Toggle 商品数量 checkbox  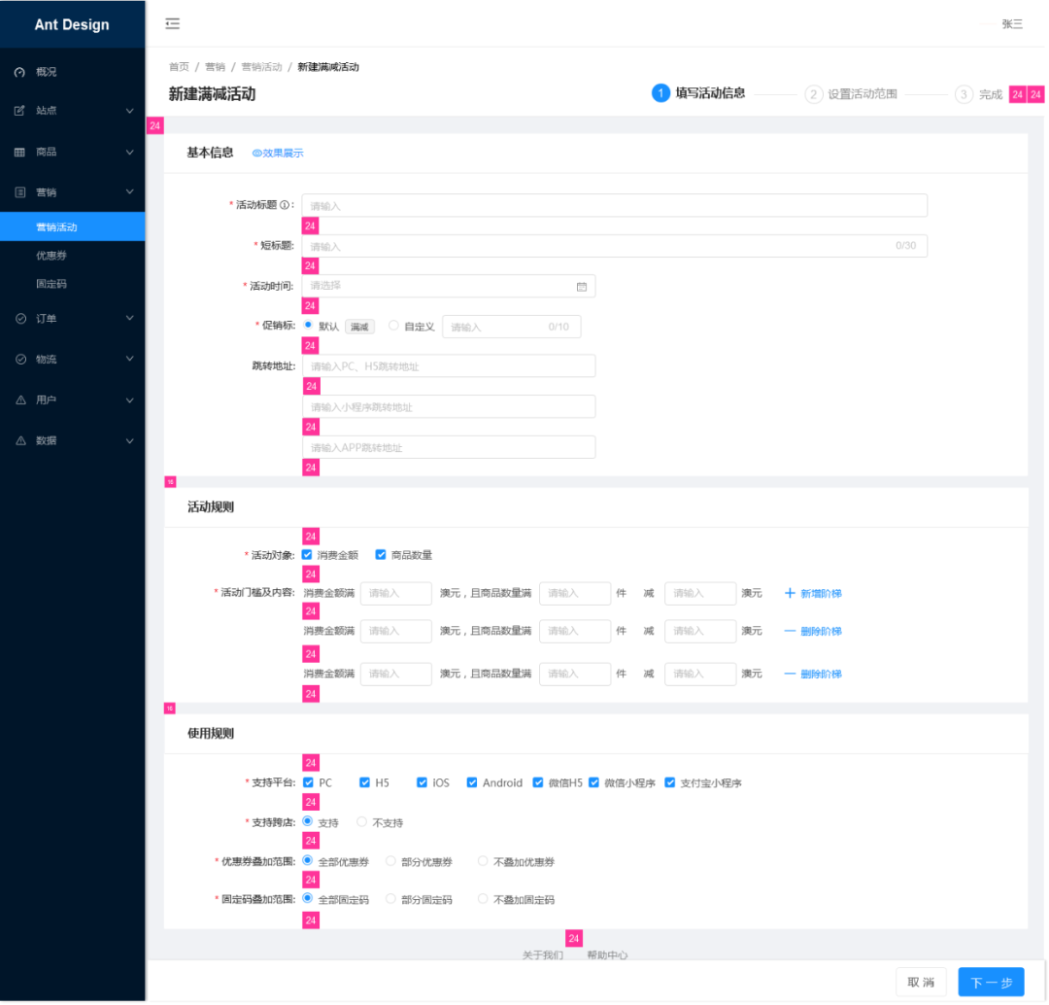381,554
